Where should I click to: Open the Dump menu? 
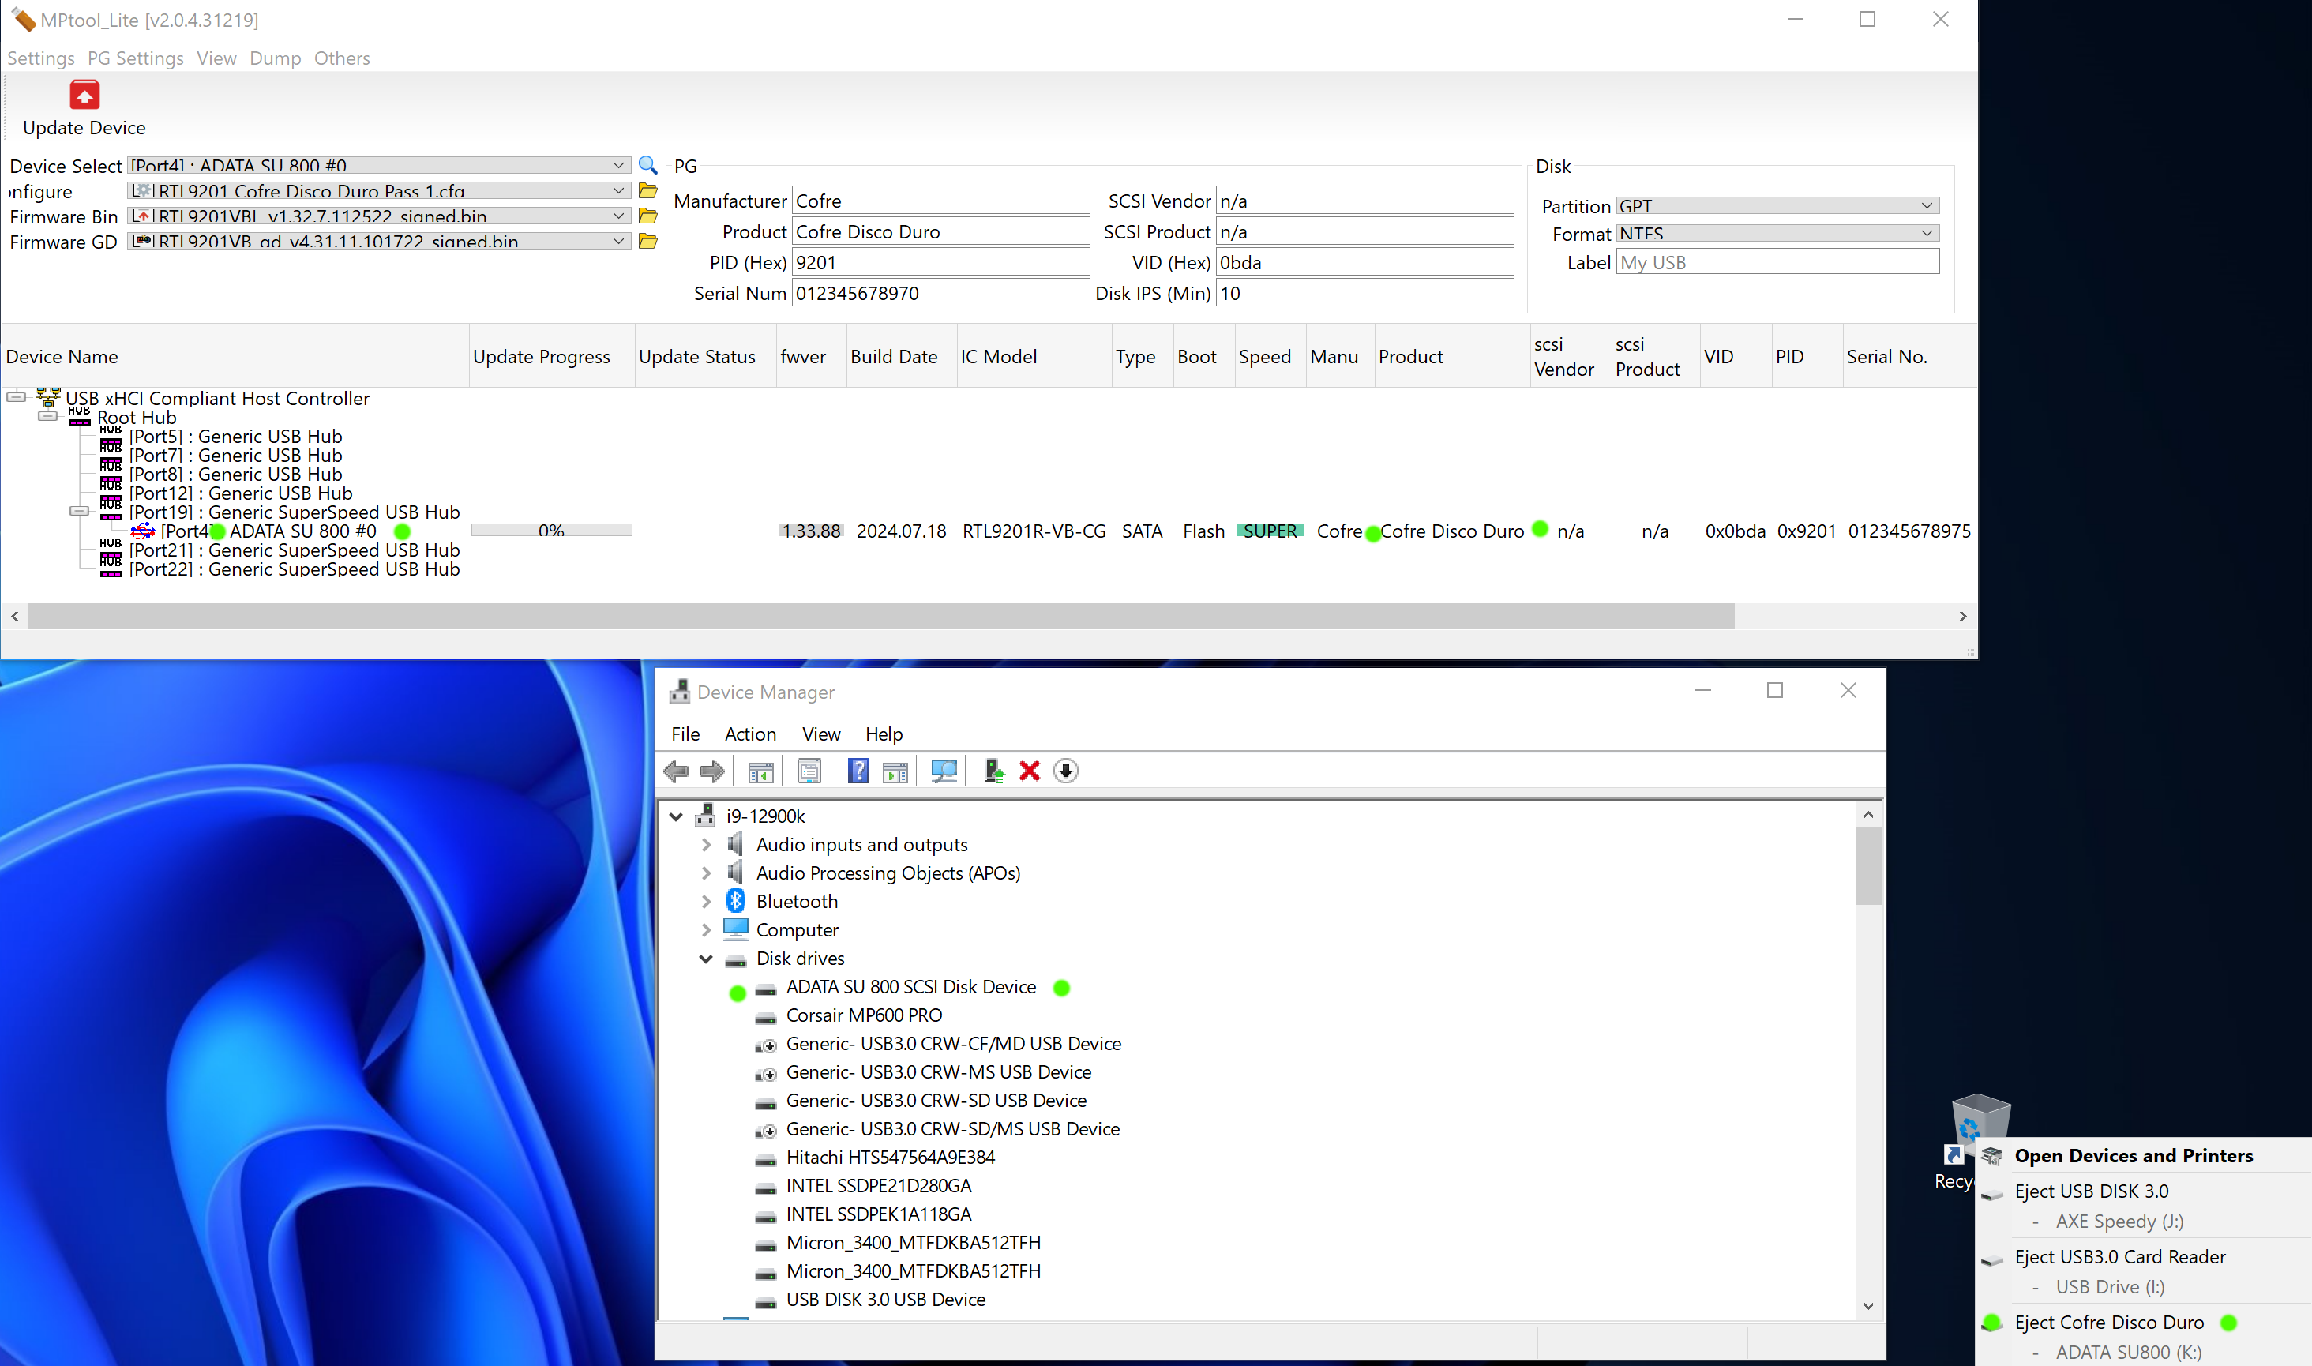pos(276,58)
